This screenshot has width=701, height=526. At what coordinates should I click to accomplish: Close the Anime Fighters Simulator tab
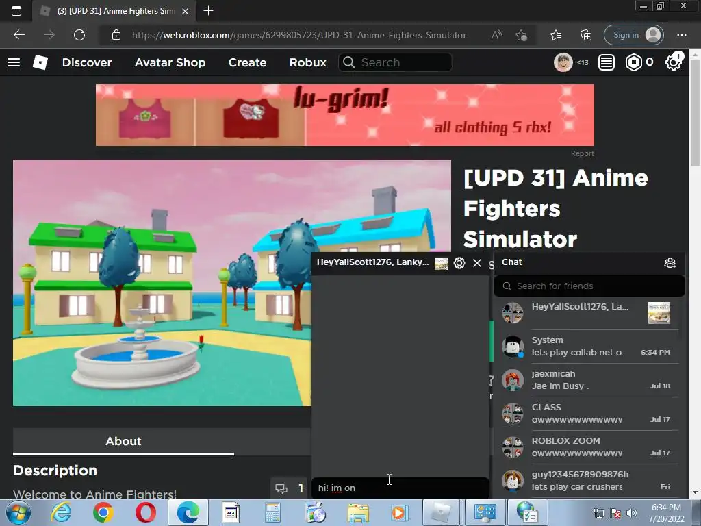[x=185, y=11]
